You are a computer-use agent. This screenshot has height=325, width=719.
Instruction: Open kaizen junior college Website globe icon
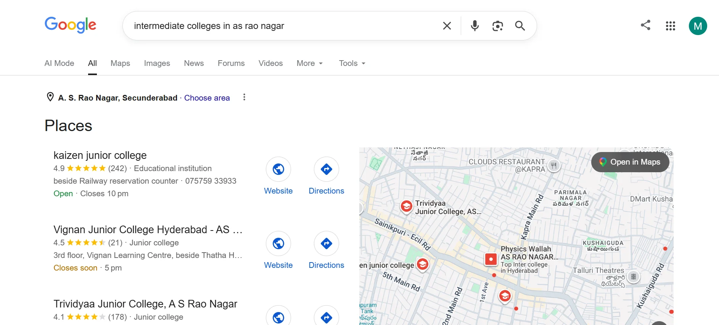(278, 169)
